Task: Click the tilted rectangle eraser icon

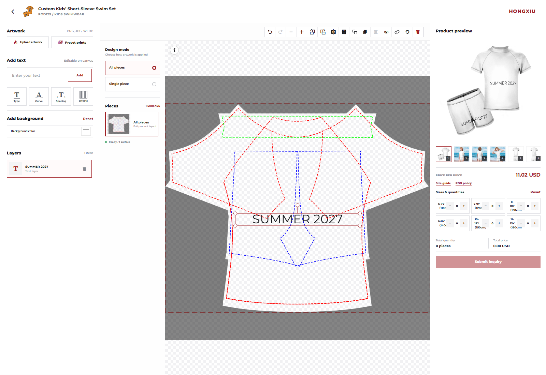Action: tap(397, 32)
